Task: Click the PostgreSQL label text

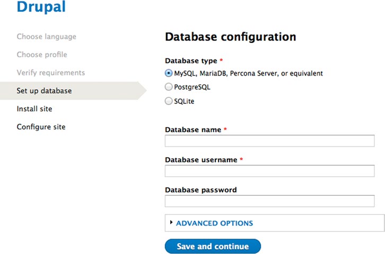Action: coord(192,87)
